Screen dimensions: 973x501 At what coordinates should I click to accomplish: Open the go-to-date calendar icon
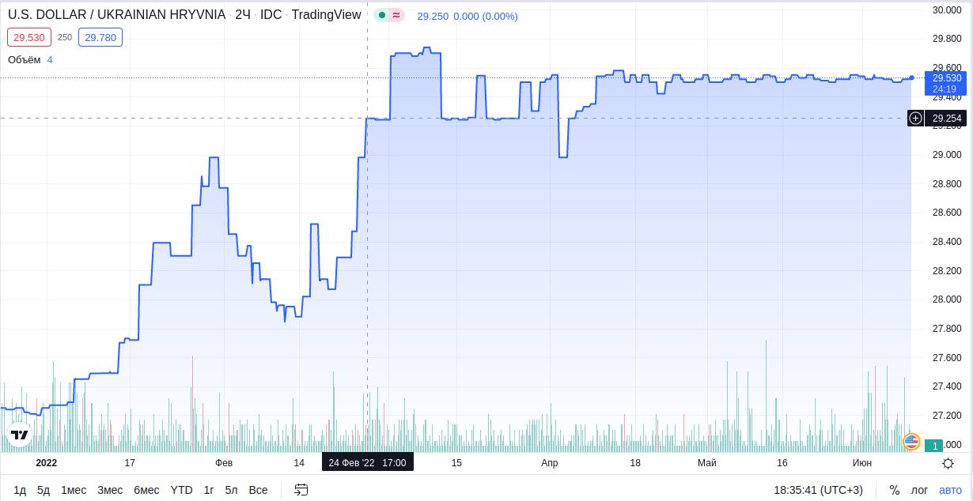pos(301,490)
